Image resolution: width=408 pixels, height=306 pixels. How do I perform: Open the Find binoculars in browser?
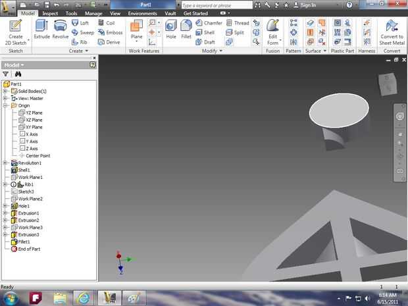pos(18,74)
